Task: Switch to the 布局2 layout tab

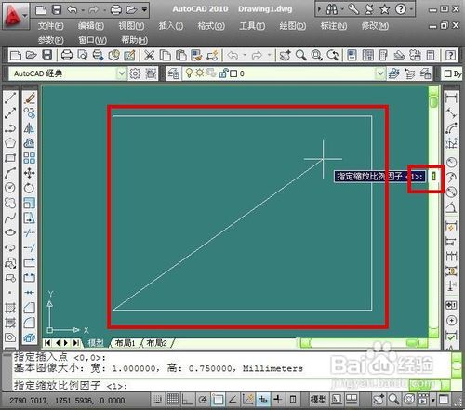Action: pyautogui.click(x=157, y=343)
